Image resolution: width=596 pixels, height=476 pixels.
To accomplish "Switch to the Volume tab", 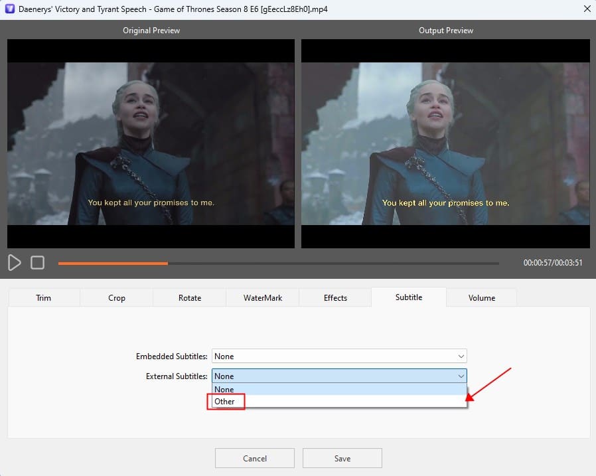I will 482,297.
